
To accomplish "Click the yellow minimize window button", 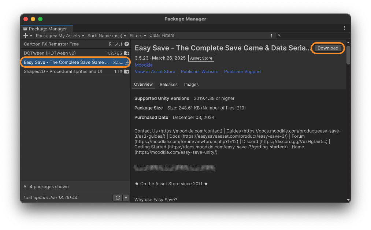I will pyautogui.click(x=33, y=19).
